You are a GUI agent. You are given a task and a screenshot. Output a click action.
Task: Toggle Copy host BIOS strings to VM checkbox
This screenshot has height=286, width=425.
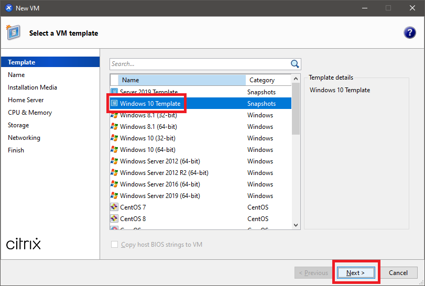point(114,245)
